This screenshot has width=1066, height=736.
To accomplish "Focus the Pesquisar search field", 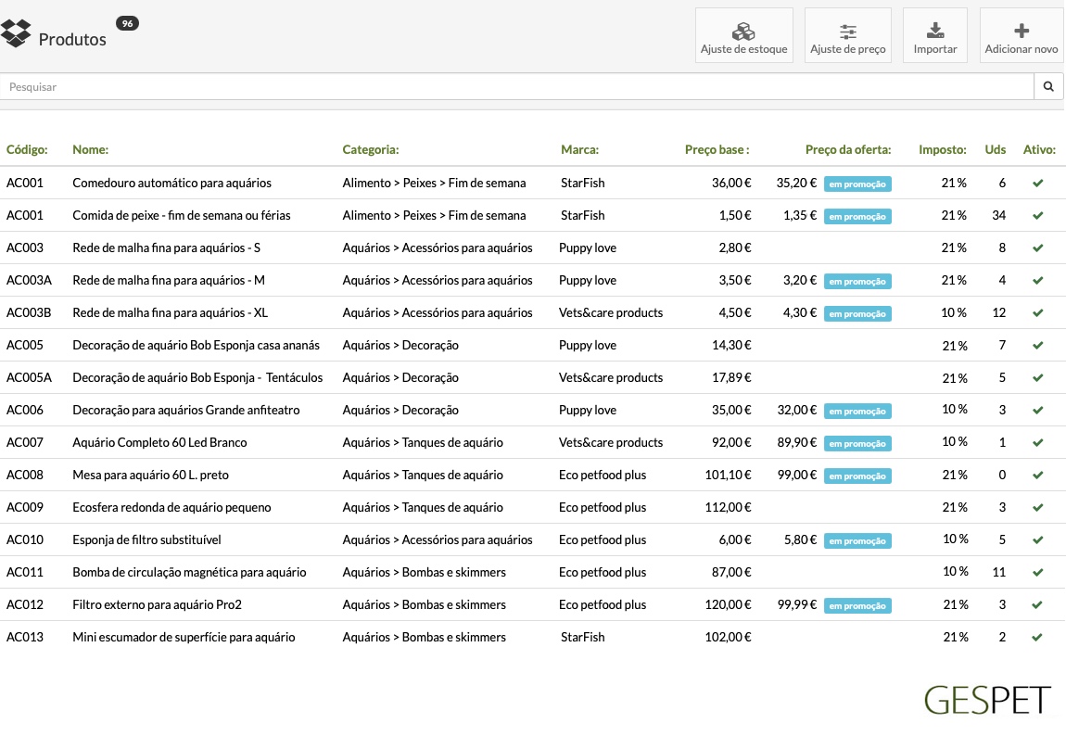I will pyautogui.click(x=516, y=86).
